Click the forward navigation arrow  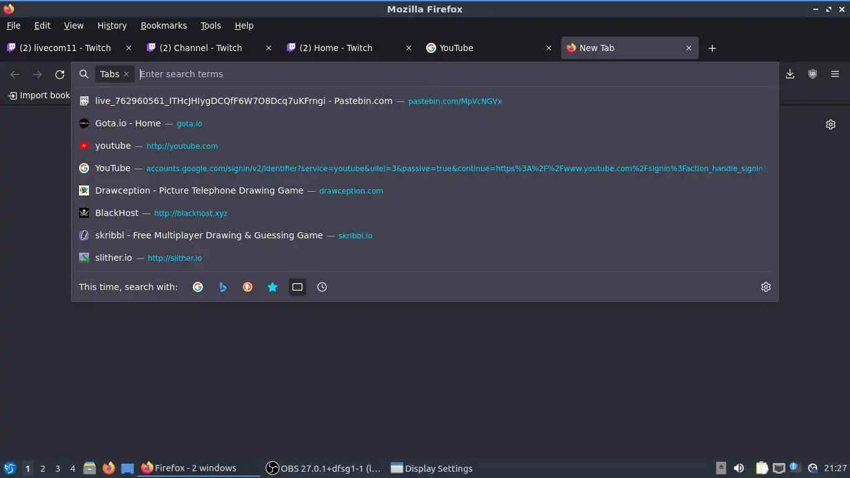(x=37, y=74)
